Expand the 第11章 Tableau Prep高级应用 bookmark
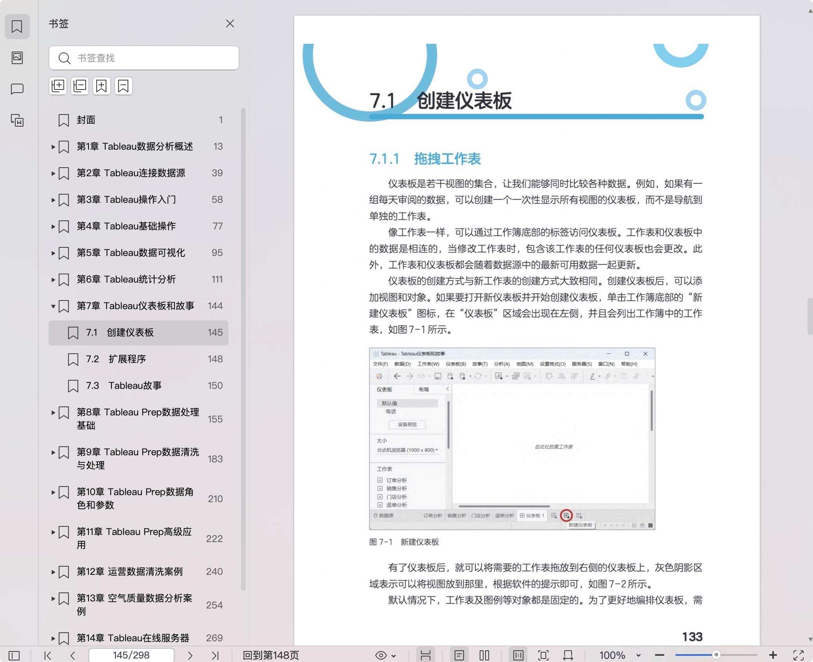Screen dimensions: 813x662 (53, 532)
